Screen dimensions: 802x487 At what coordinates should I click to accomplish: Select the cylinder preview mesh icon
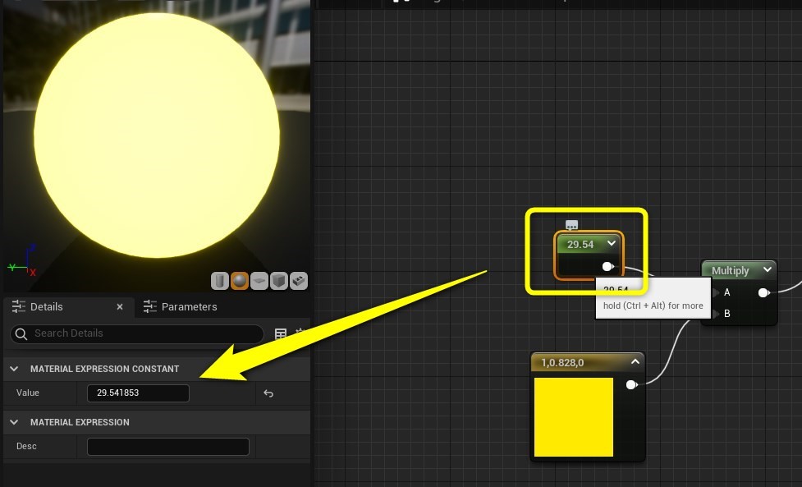click(x=219, y=280)
